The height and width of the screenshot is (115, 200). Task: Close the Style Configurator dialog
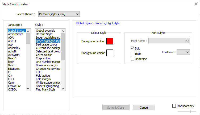coord(196,4)
